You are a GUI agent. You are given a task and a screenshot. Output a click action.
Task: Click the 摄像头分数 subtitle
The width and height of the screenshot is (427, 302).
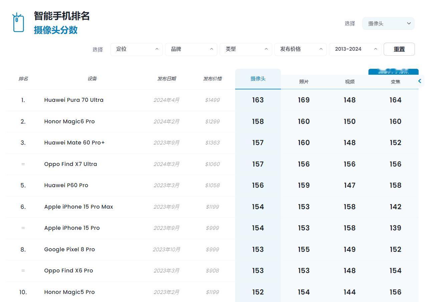point(56,30)
